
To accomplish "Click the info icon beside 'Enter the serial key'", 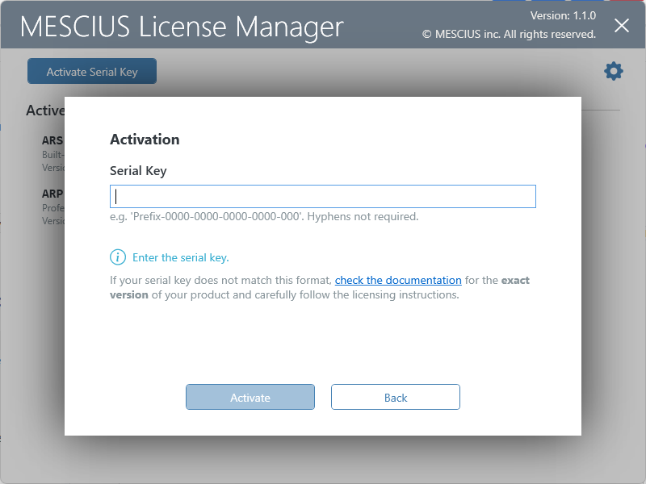I will coord(118,257).
